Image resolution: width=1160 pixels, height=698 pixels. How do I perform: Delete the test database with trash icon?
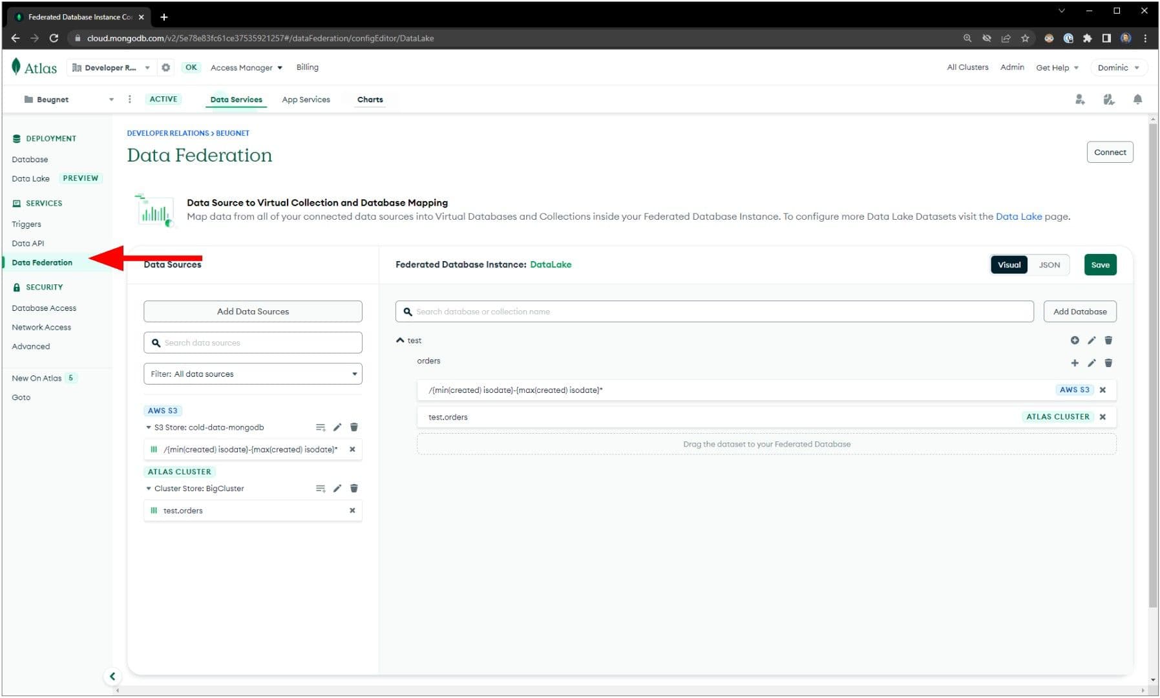tap(1108, 341)
